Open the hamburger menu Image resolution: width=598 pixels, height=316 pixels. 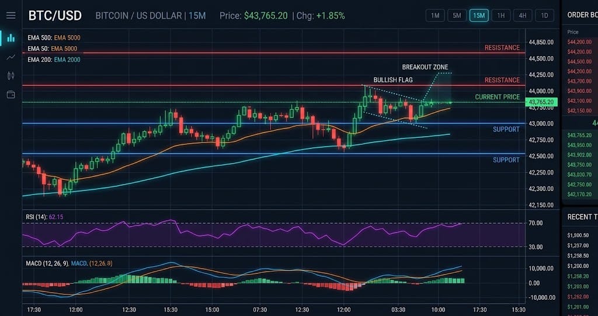[11, 15]
